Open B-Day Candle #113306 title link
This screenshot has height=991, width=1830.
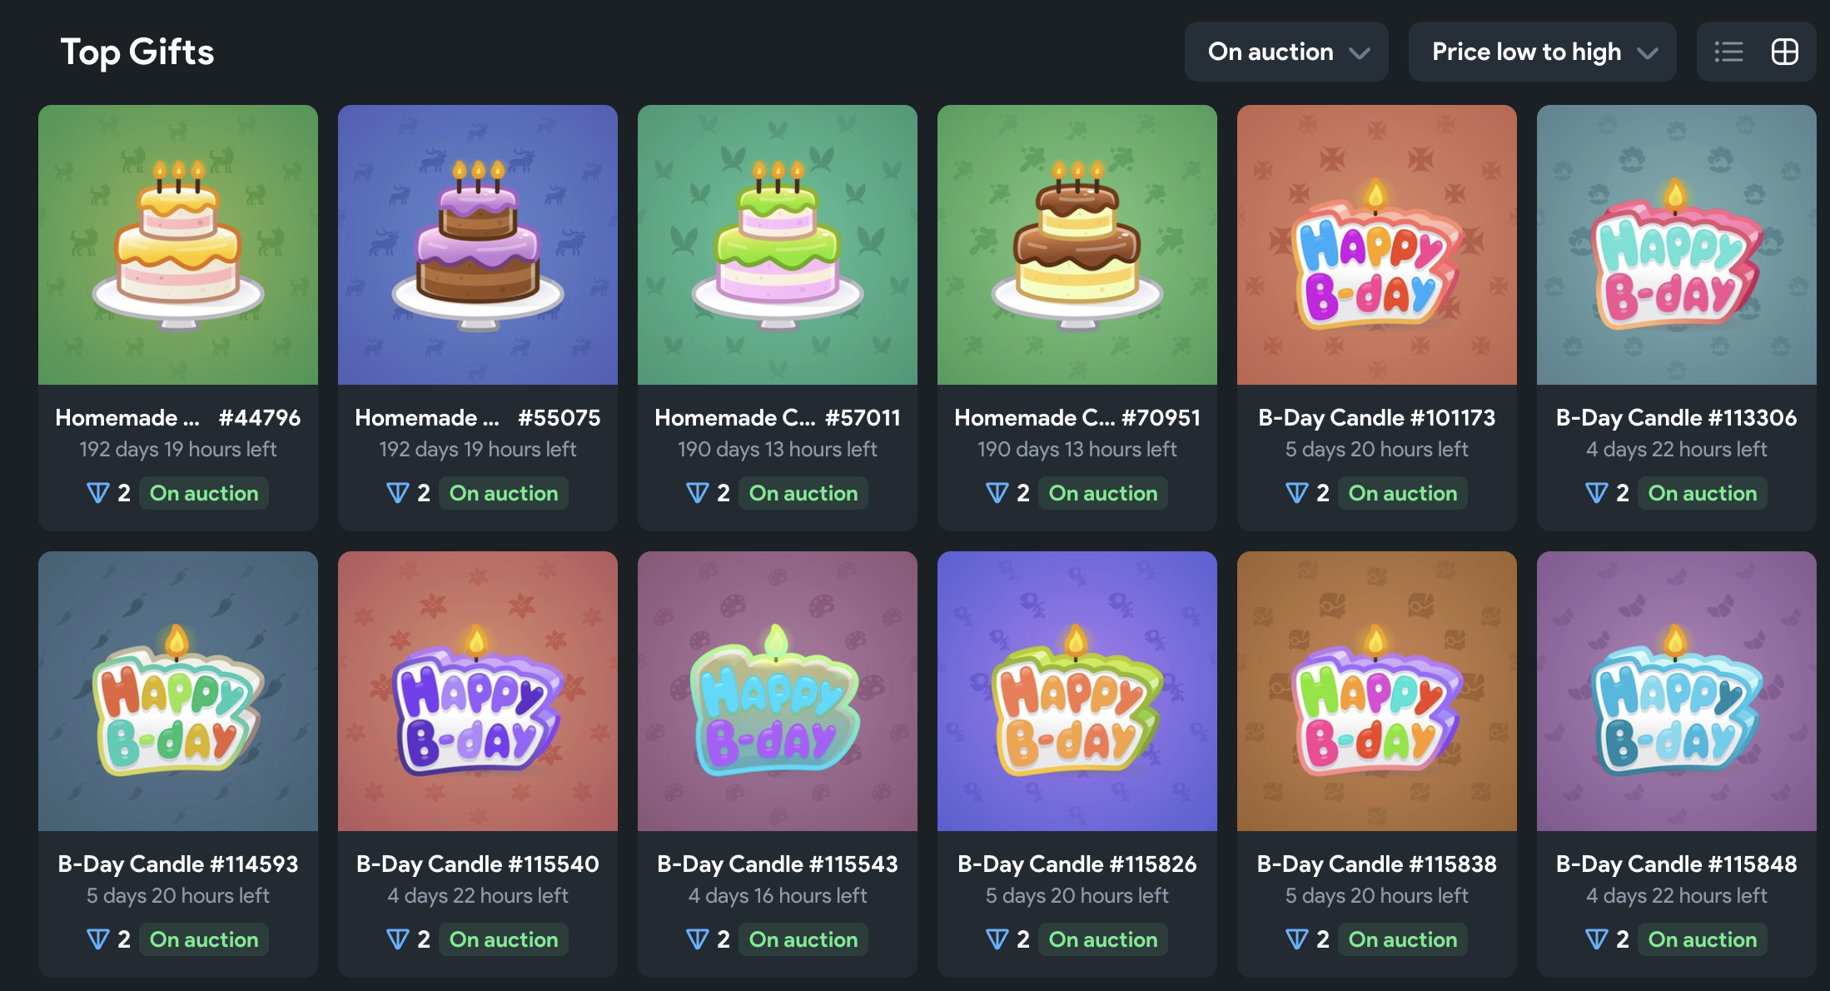1676,417
